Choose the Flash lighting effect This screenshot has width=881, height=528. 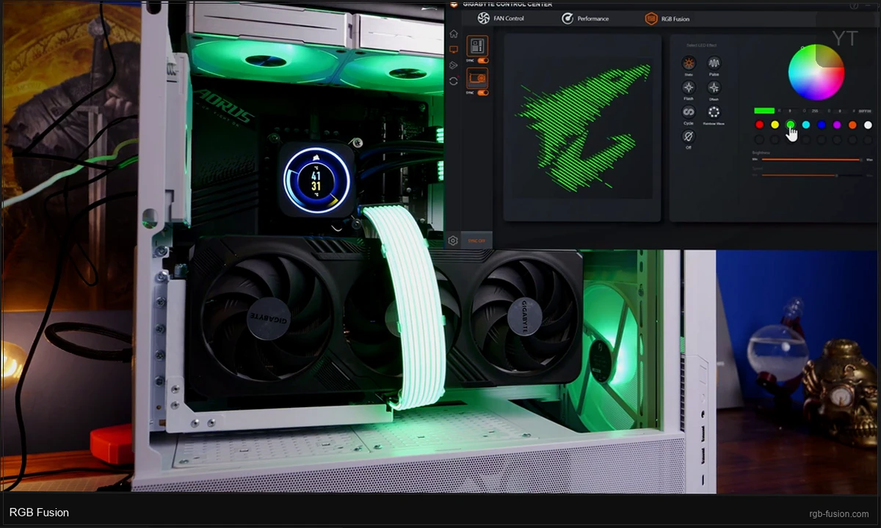[x=689, y=88]
